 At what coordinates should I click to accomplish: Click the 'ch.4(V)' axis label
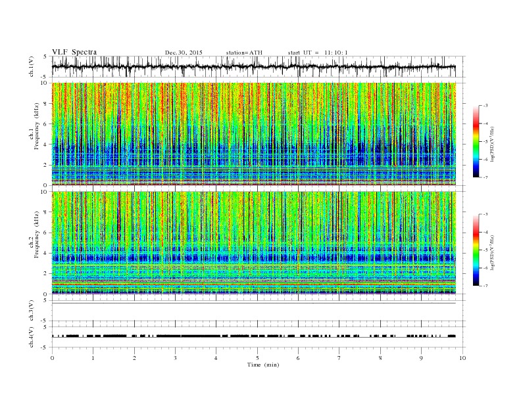(32, 337)
